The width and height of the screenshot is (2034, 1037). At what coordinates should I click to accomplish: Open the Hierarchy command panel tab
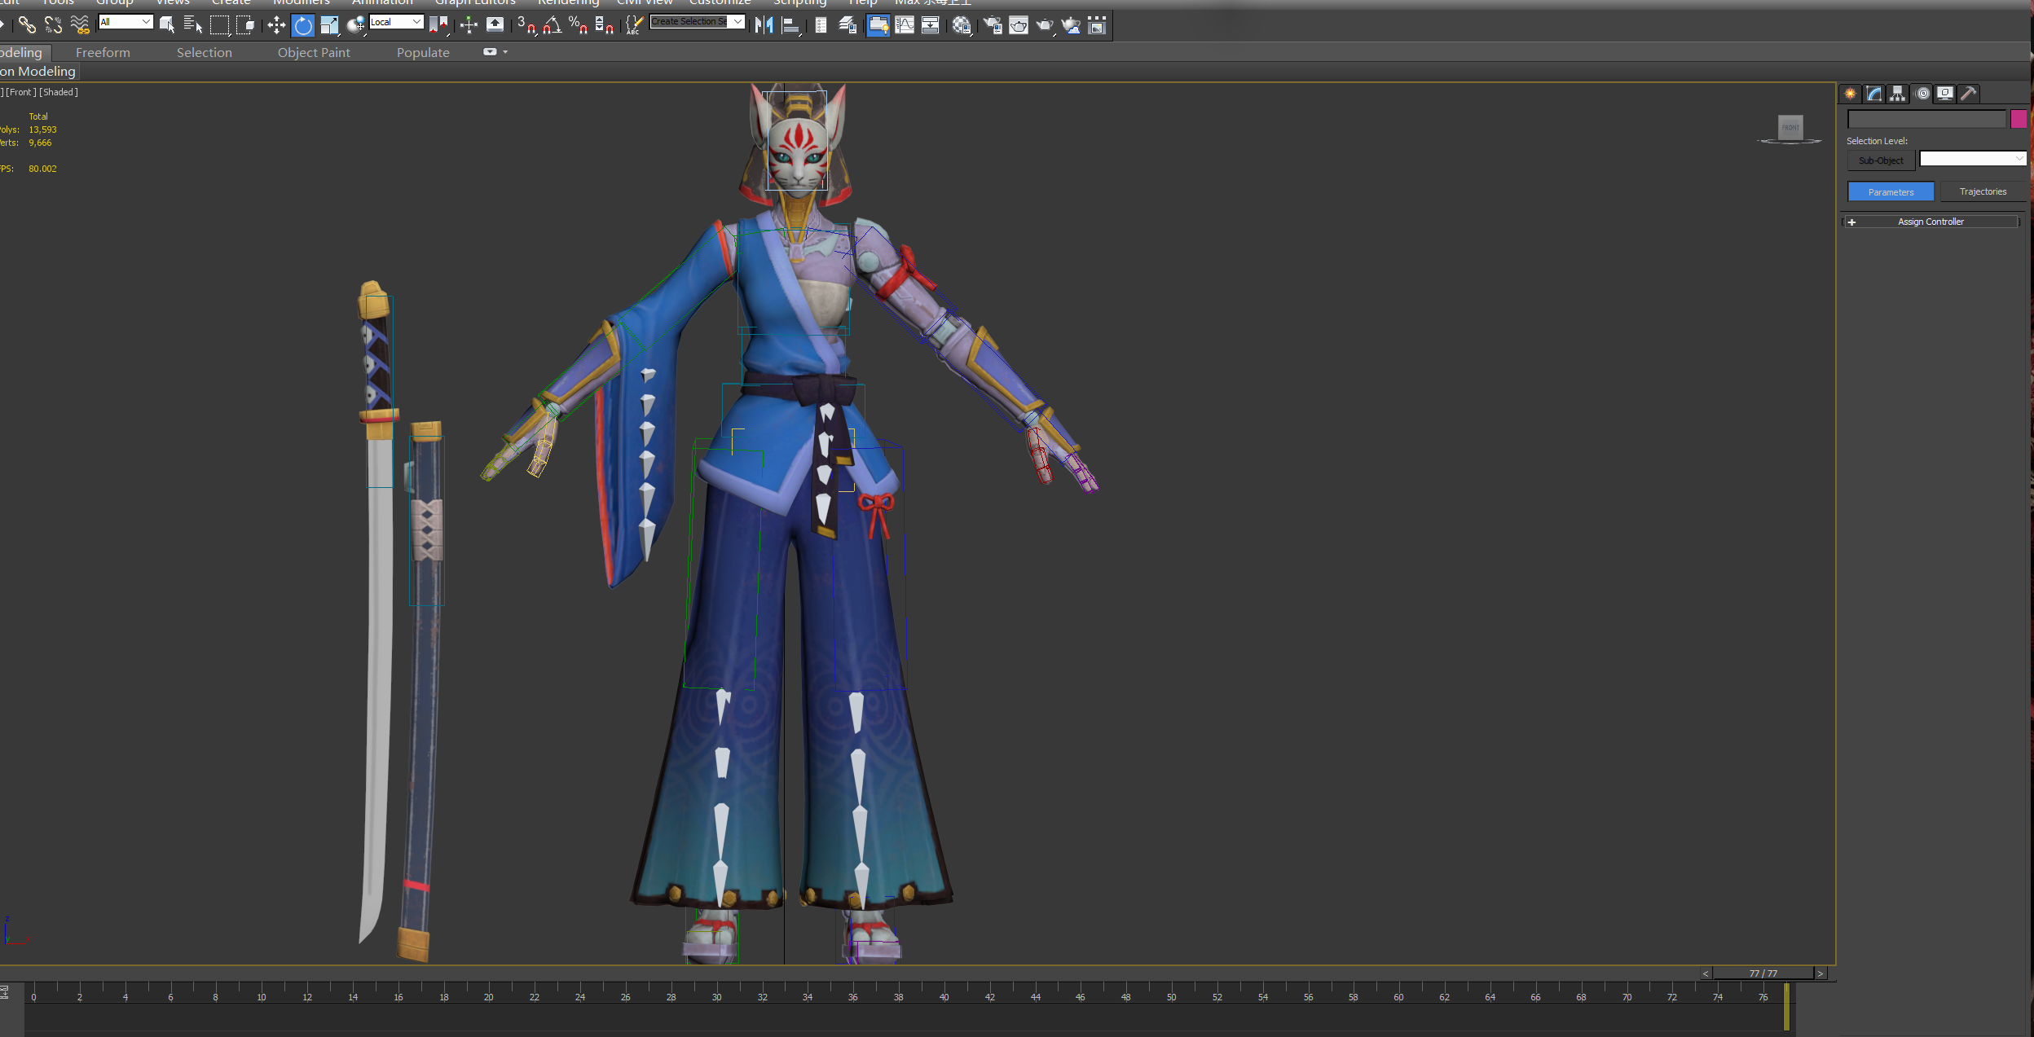(1898, 94)
